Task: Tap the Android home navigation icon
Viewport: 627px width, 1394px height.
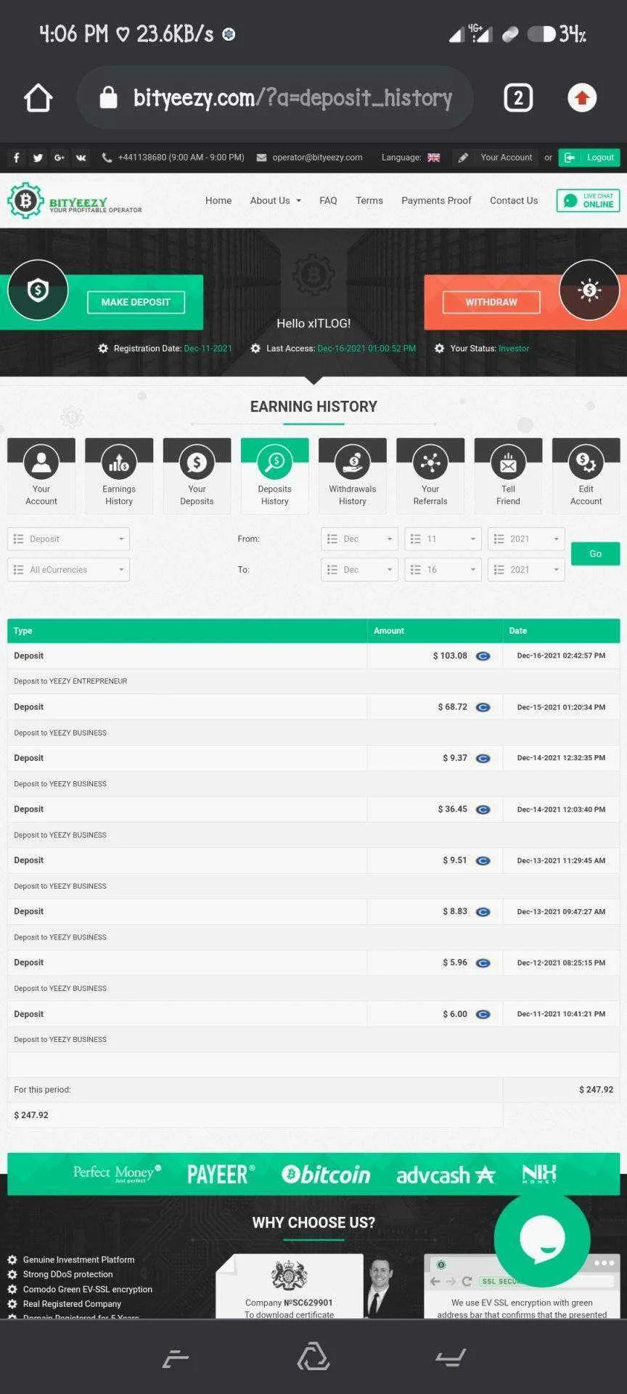Action: pyautogui.click(x=313, y=1356)
